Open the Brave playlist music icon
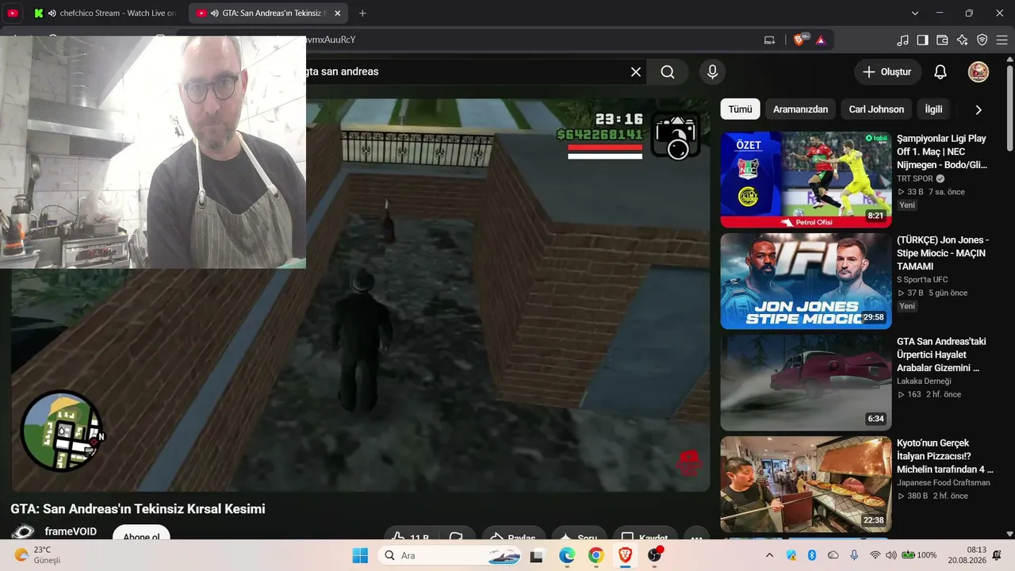 coord(903,40)
